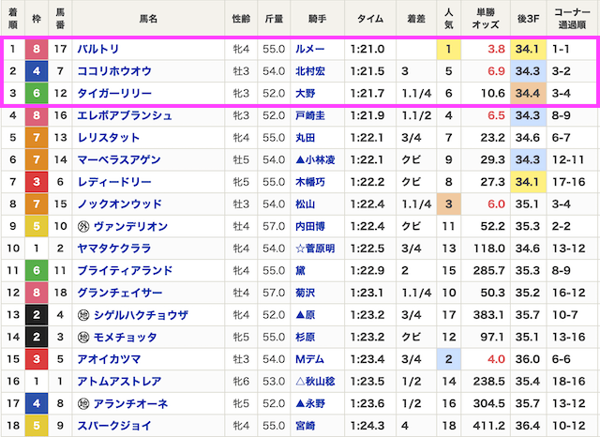Image resolution: width=600 pixels, height=437 pixels.
Task: Open jockey link 戸崎圭
Action: click(x=310, y=115)
